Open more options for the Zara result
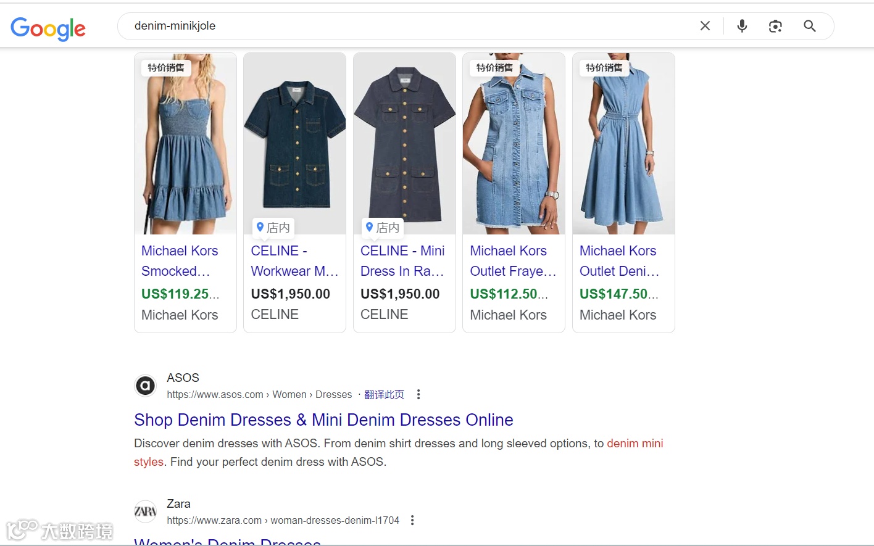The width and height of the screenshot is (874, 546). coord(412,520)
